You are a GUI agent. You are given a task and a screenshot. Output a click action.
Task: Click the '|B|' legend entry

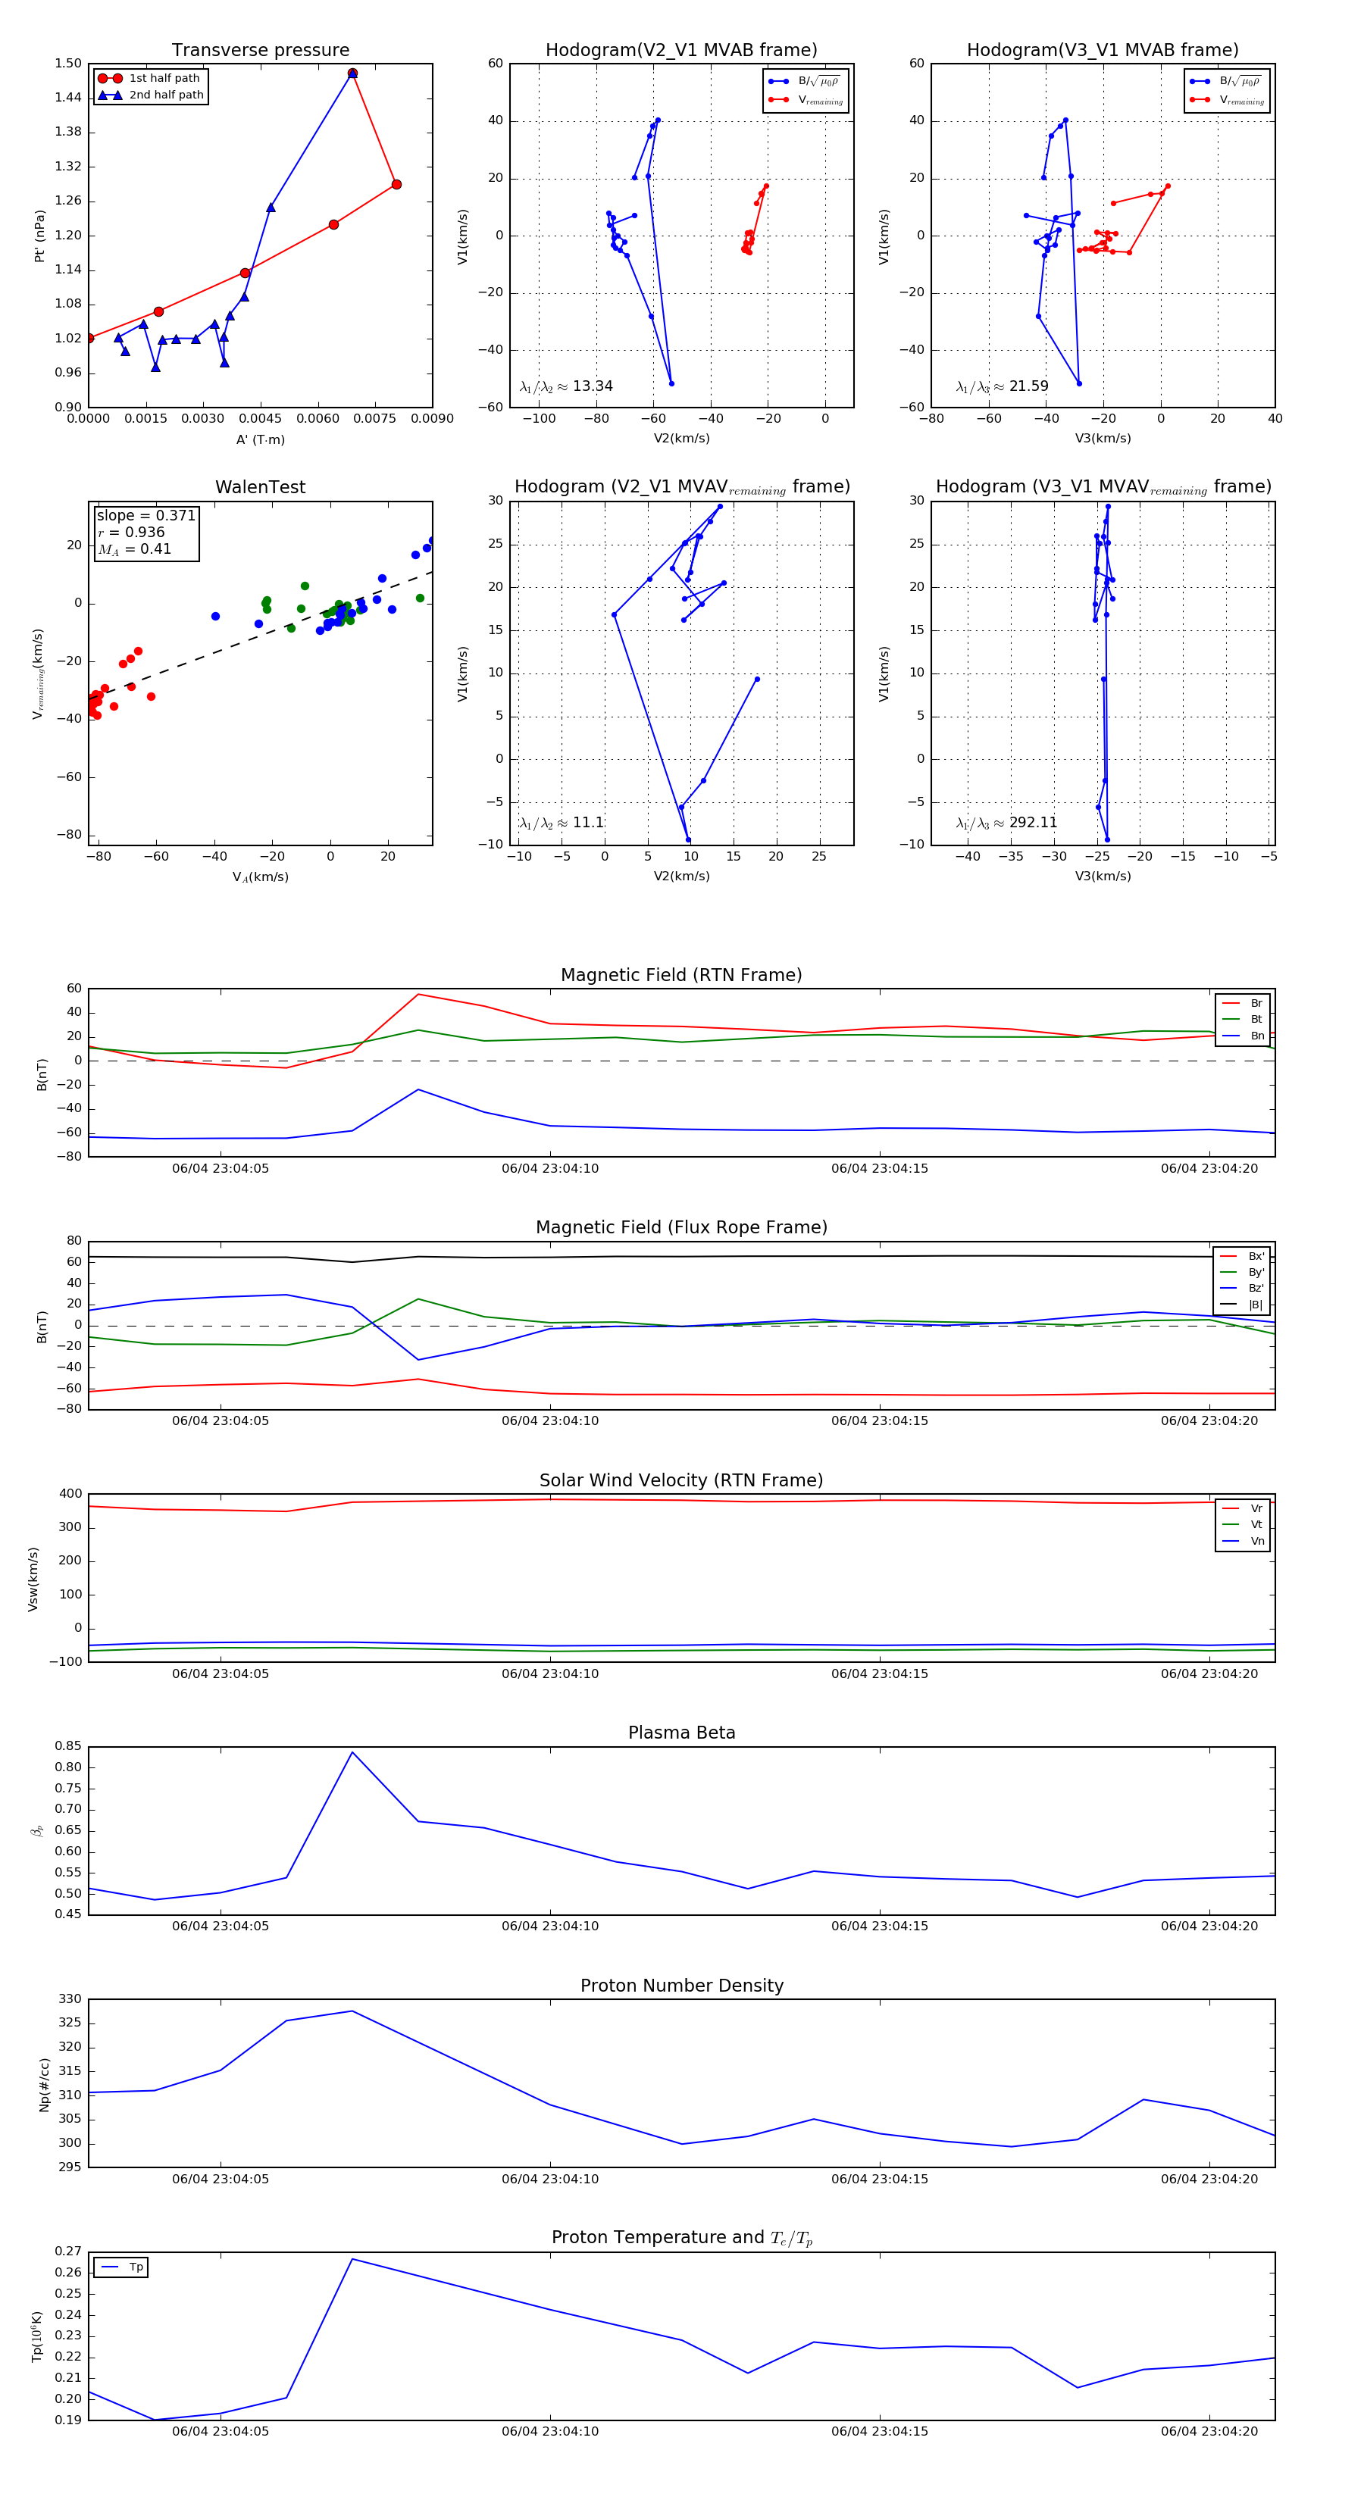click(x=1242, y=1305)
